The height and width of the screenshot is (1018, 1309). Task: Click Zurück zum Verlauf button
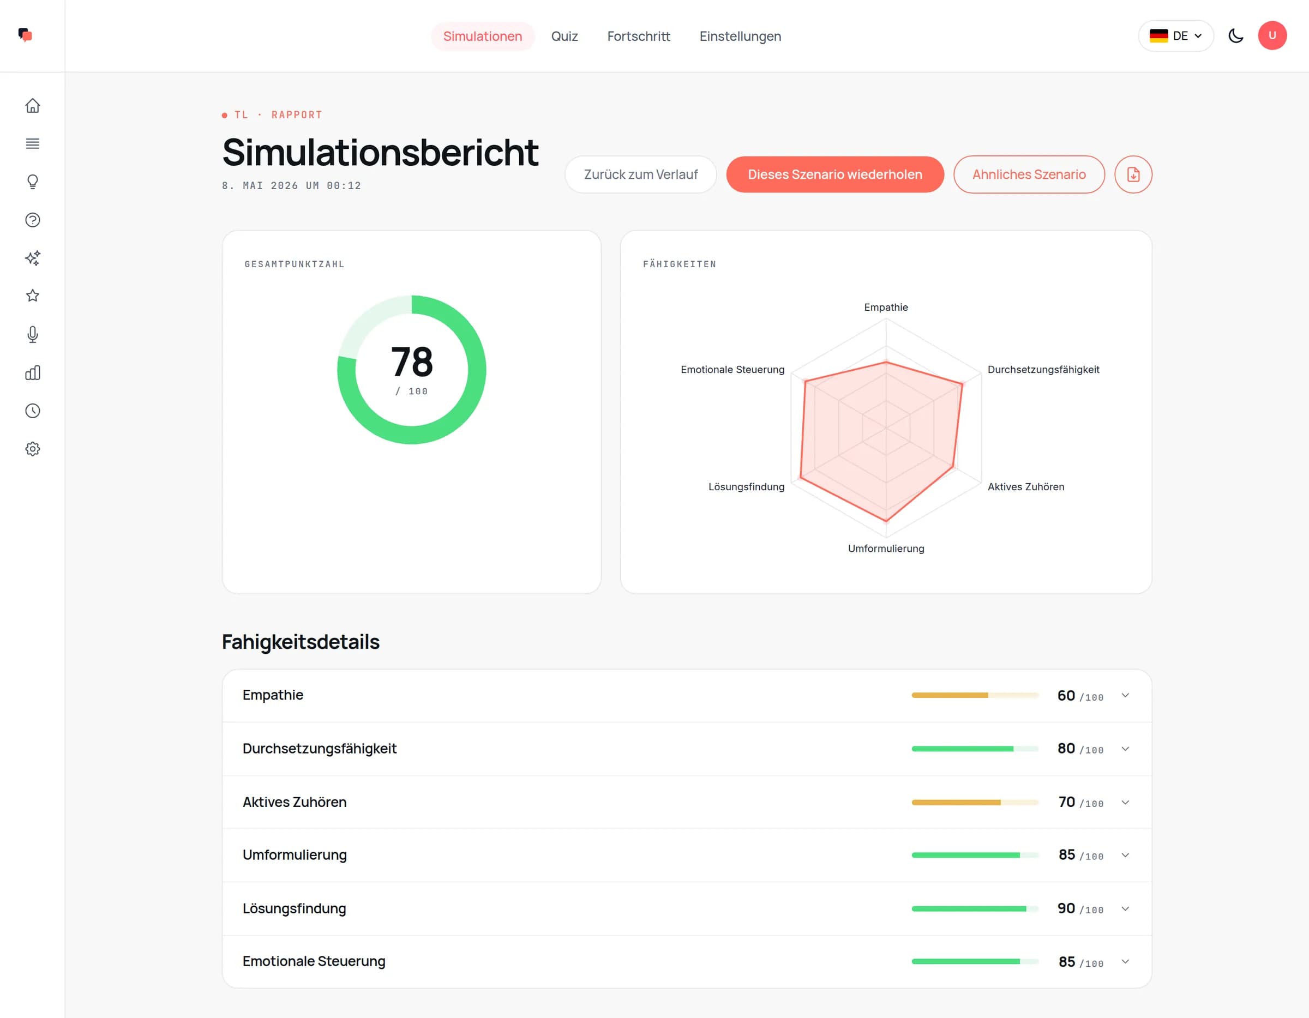click(641, 174)
